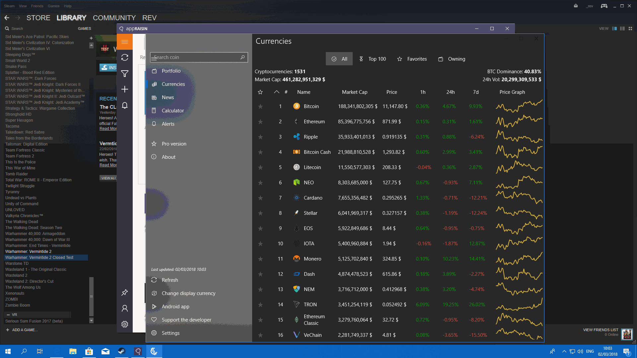Switch to the Top 100 tab

point(373,59)
